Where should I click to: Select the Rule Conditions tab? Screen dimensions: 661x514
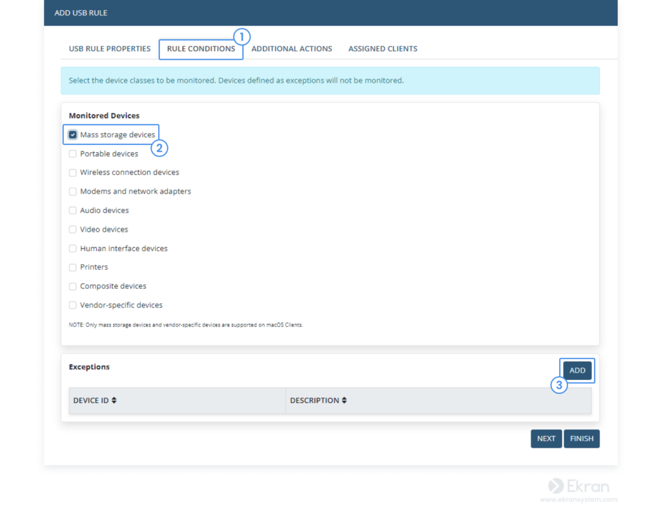[x=201, y=49]
